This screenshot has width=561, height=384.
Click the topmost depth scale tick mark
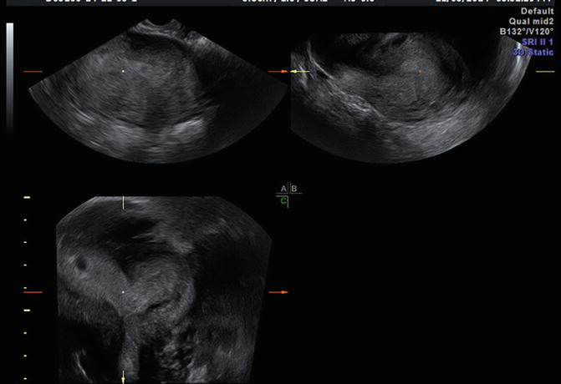coord(27,198)
